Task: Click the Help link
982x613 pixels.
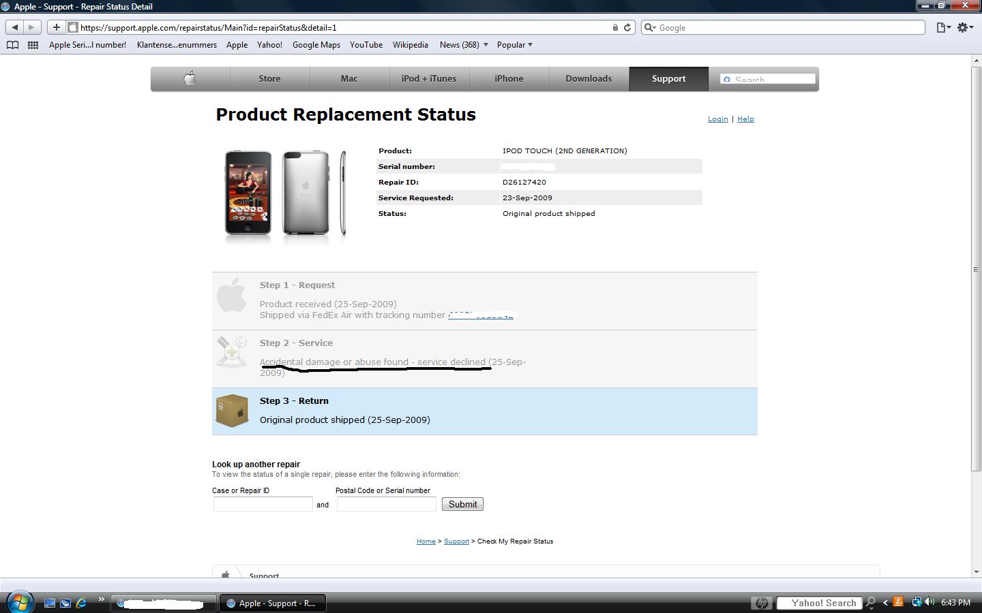Action: [745, 119]
